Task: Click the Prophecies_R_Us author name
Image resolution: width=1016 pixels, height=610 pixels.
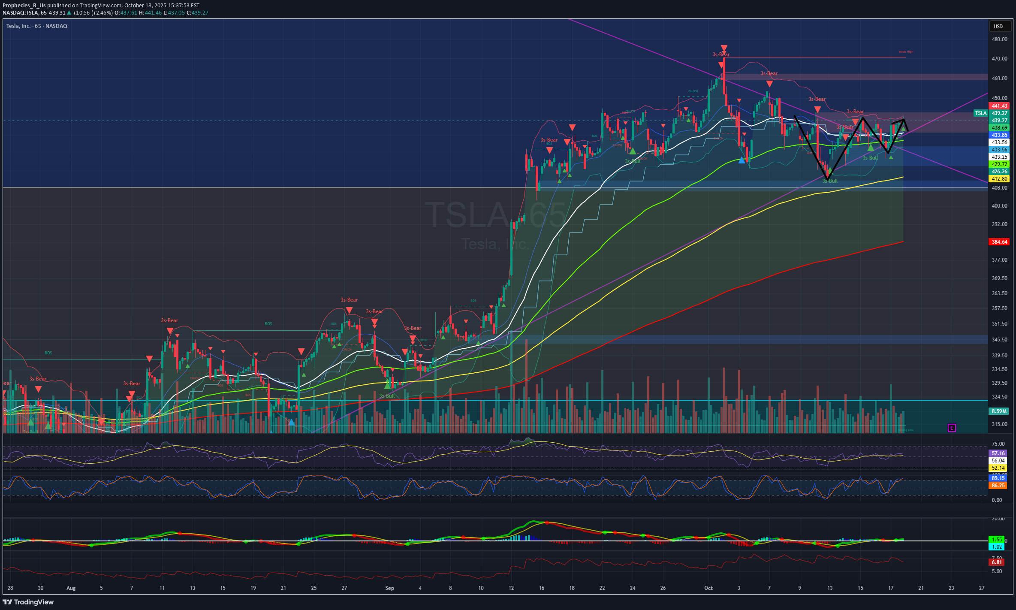Action: (x=24, y=6)
